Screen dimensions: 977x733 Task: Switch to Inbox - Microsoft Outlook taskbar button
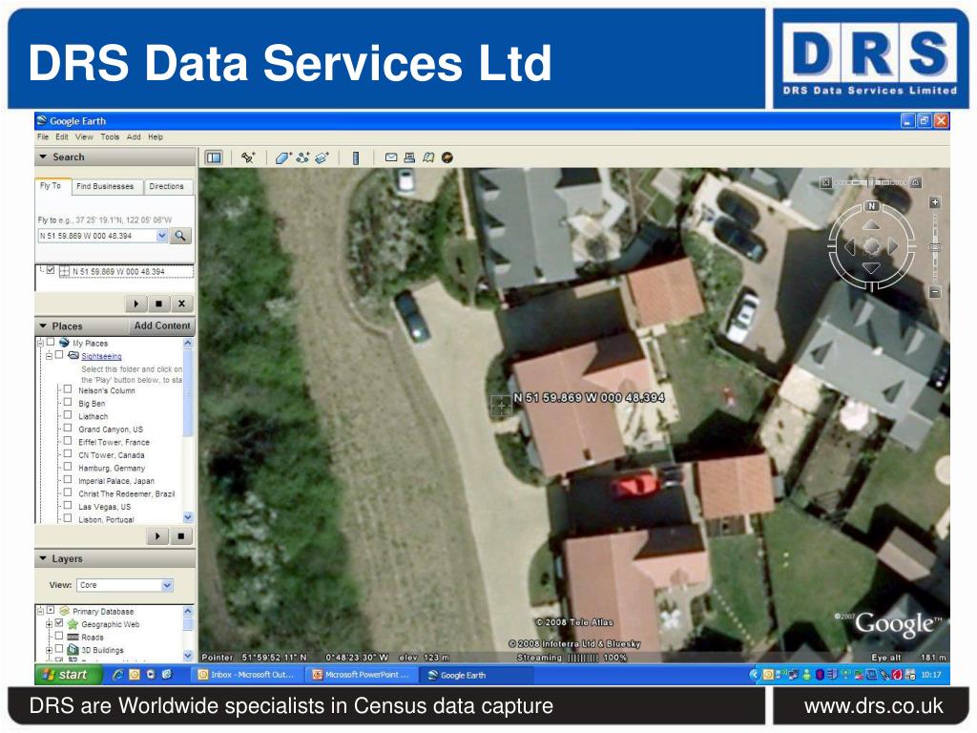pyautogui.click(x=247, y=675)
